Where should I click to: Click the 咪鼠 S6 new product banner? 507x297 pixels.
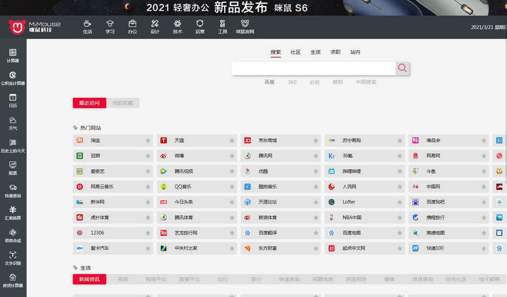[x=253, y=7]
